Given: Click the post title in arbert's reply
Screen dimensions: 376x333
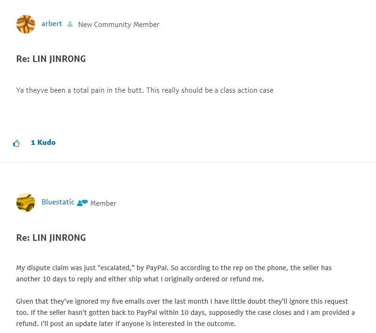Looking at the screenshot, I should click(x=51, y=59).
